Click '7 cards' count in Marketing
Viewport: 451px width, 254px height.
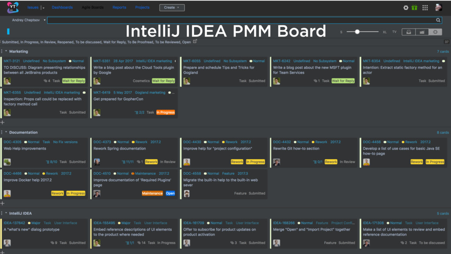coord(443,52)
